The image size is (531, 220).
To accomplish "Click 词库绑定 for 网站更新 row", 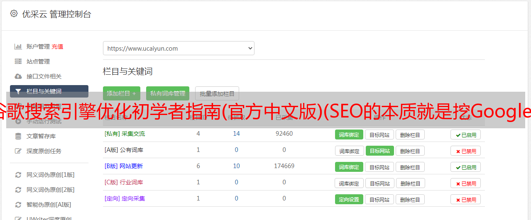I will click(x=349, y=167).
